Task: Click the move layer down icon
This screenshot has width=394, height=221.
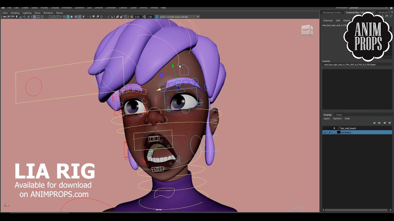Action: coord(379,123)
